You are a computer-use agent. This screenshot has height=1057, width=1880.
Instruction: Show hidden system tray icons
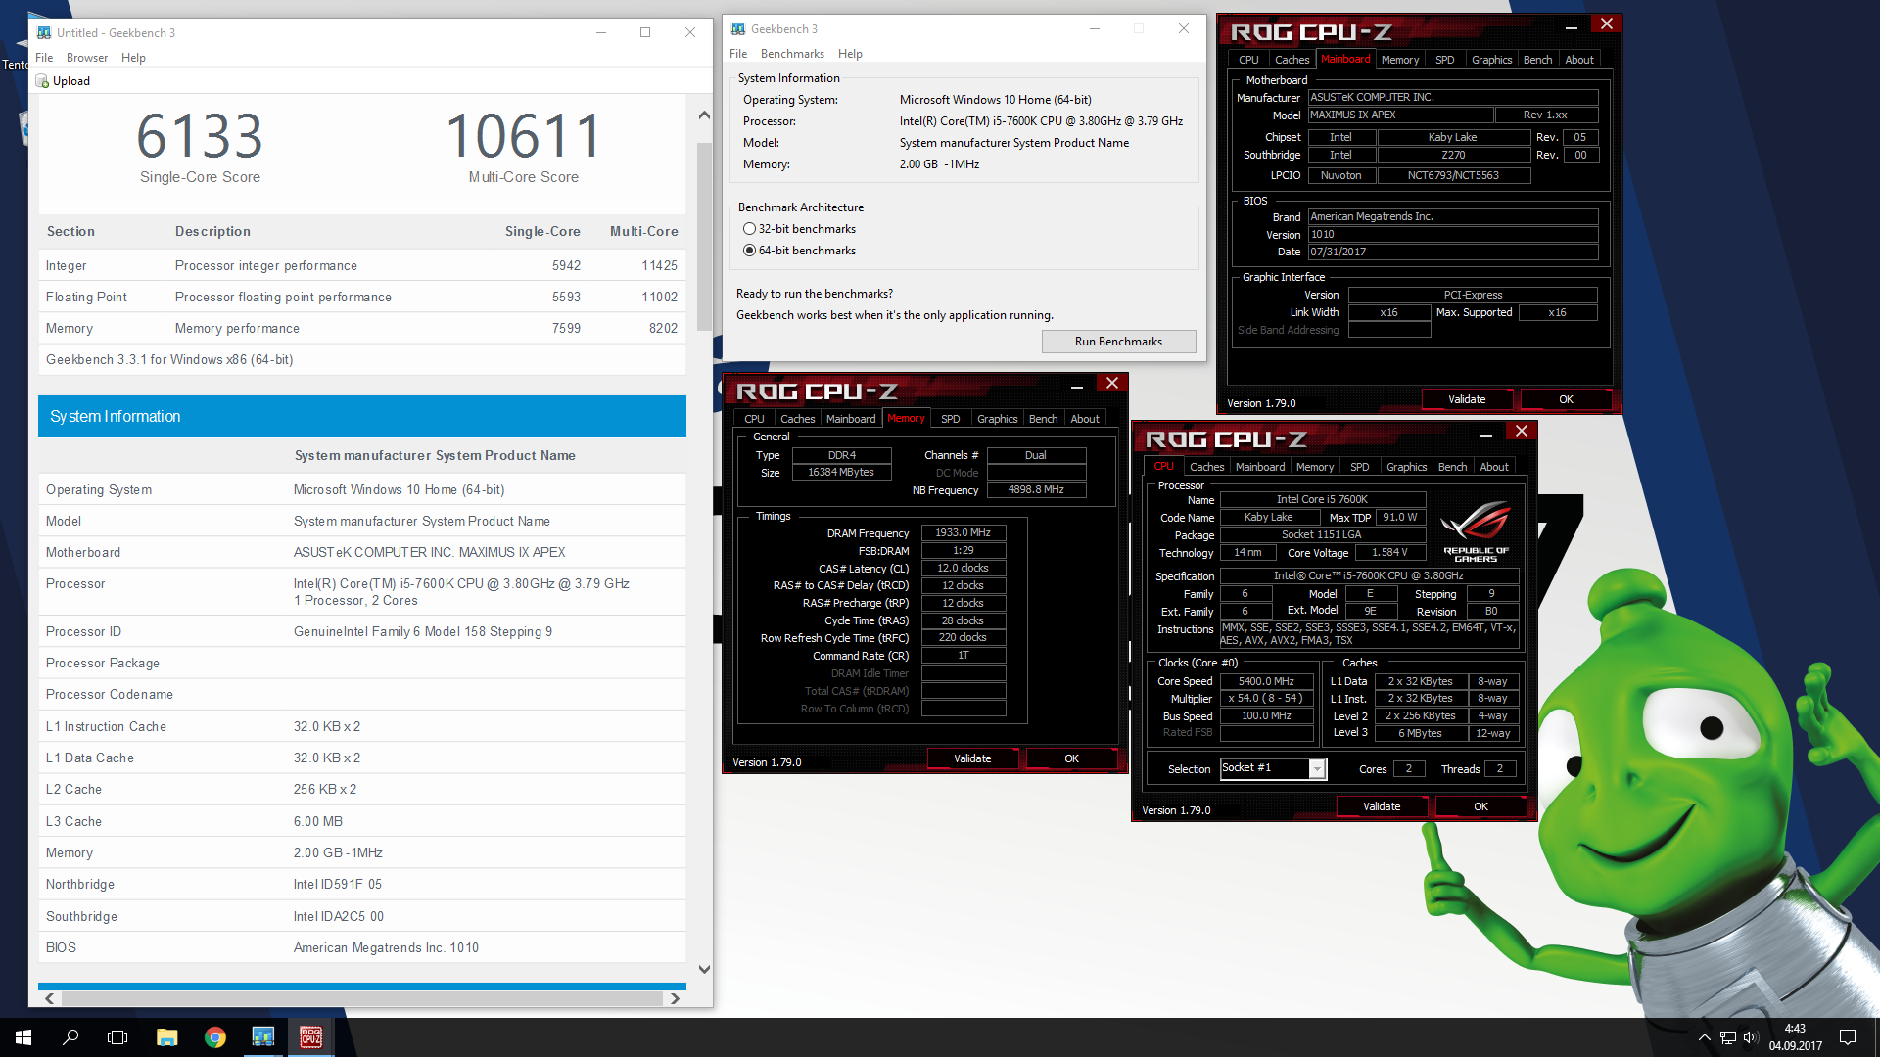point(1705,1037)
